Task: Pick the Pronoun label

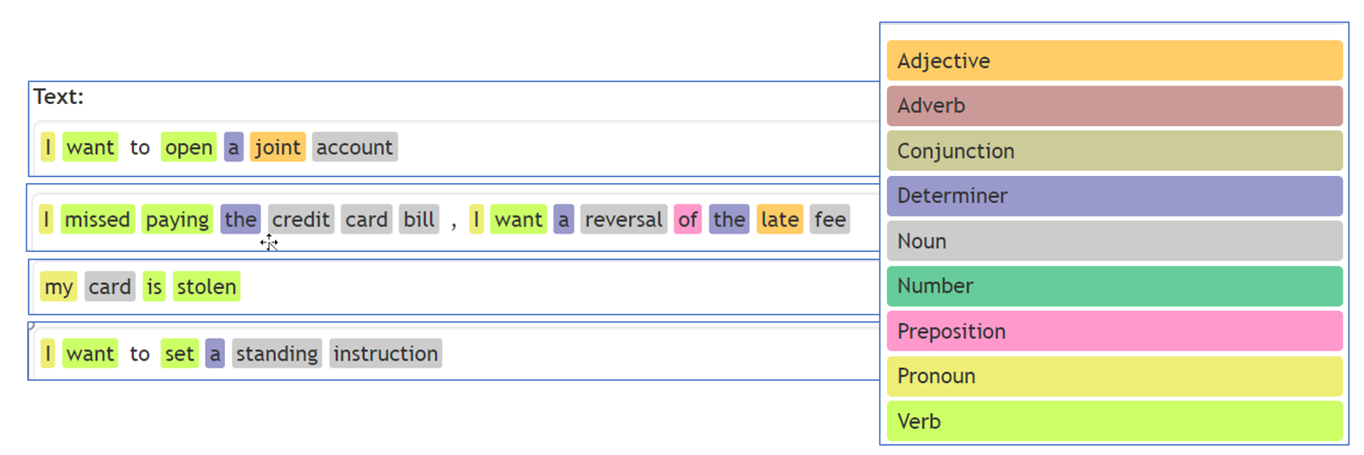Action: 1114,376
